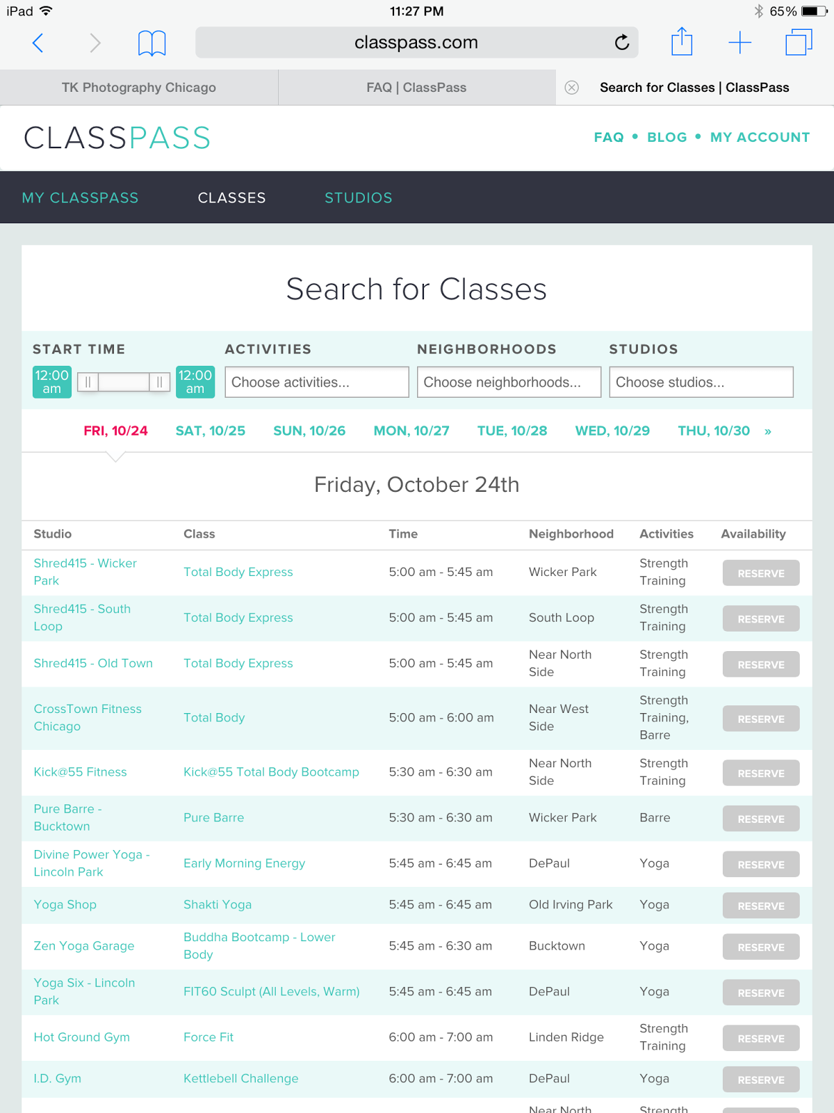
Task: Open MY ACCOUNT link
Action: (x=760, y=137)
